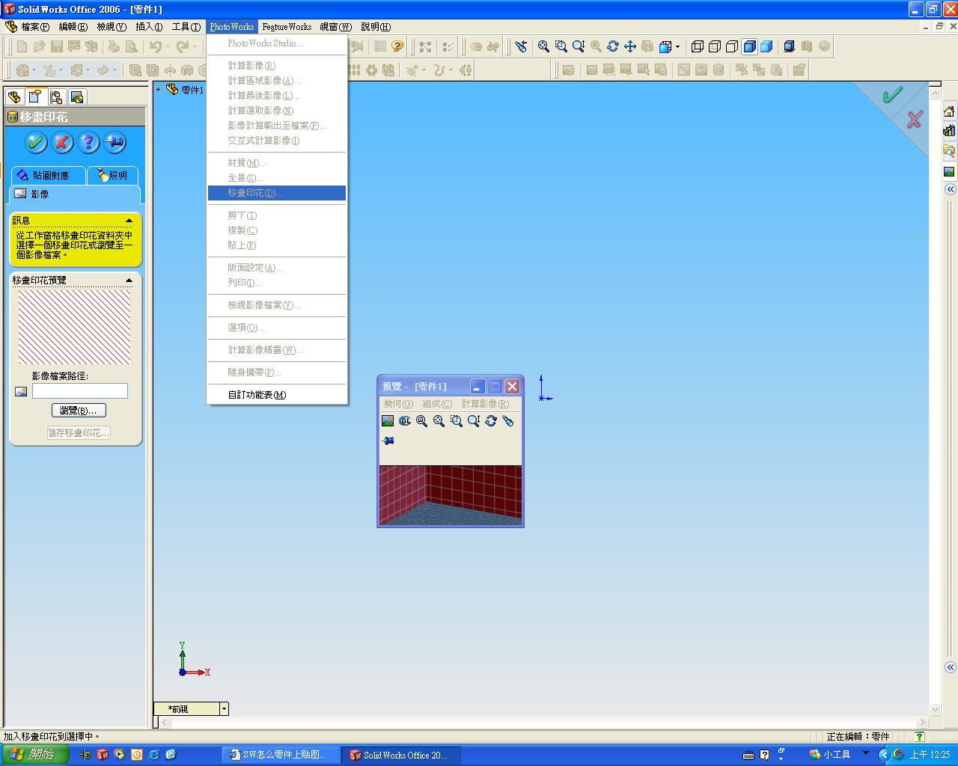
Task: Switch display to Wireframe mode
Action: (698, 46)
